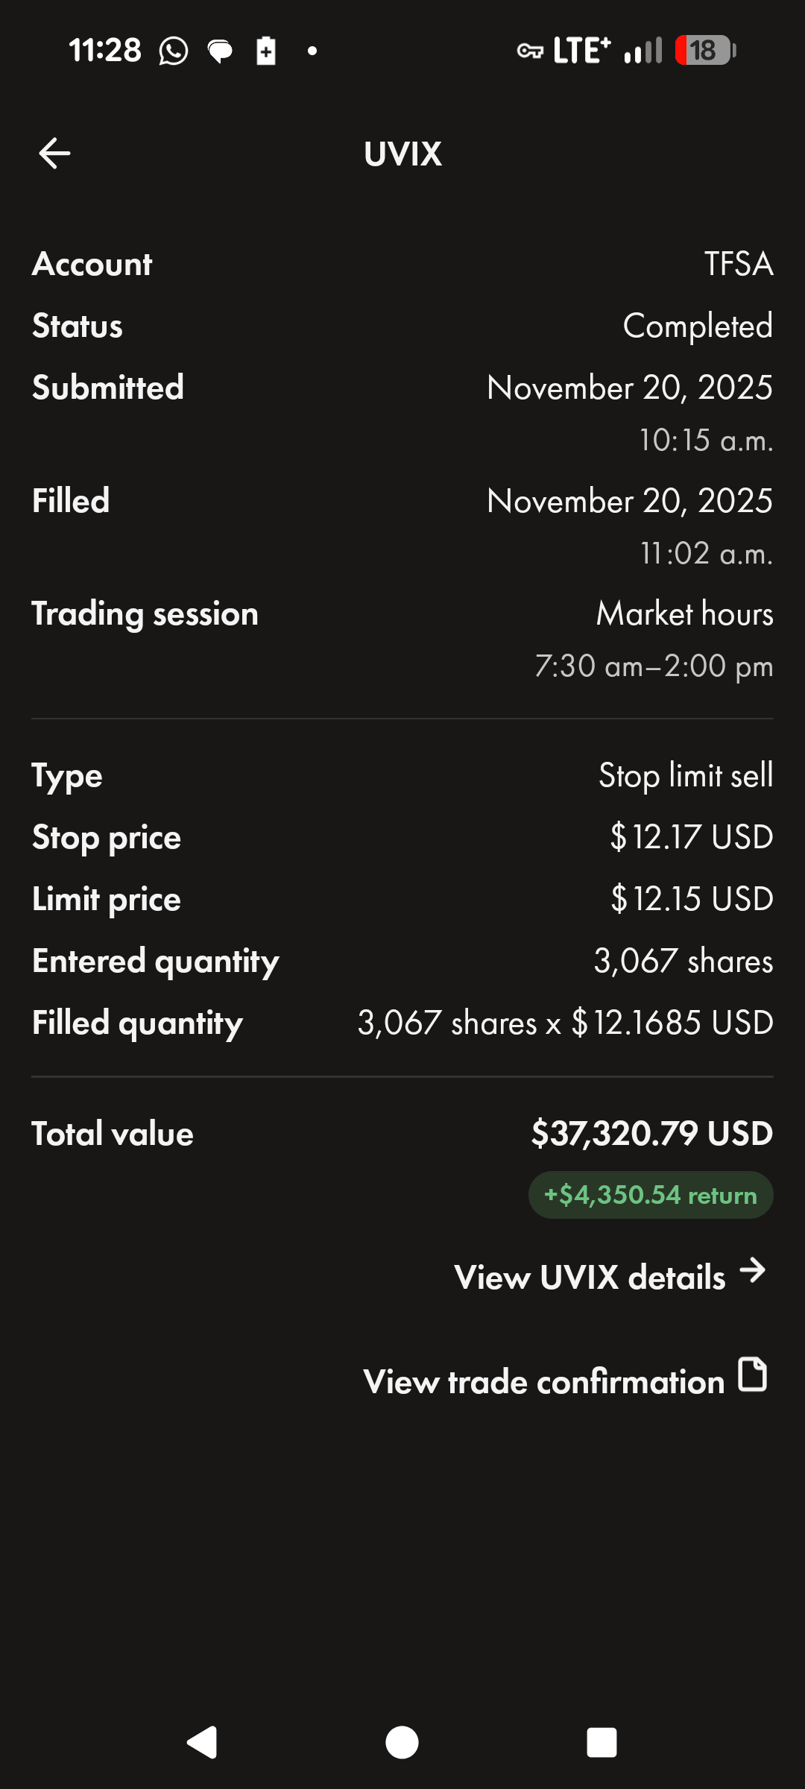Open View UVIX details link
The image size is (805, 1789).
pyautogui.click(x=590, y=1278)
